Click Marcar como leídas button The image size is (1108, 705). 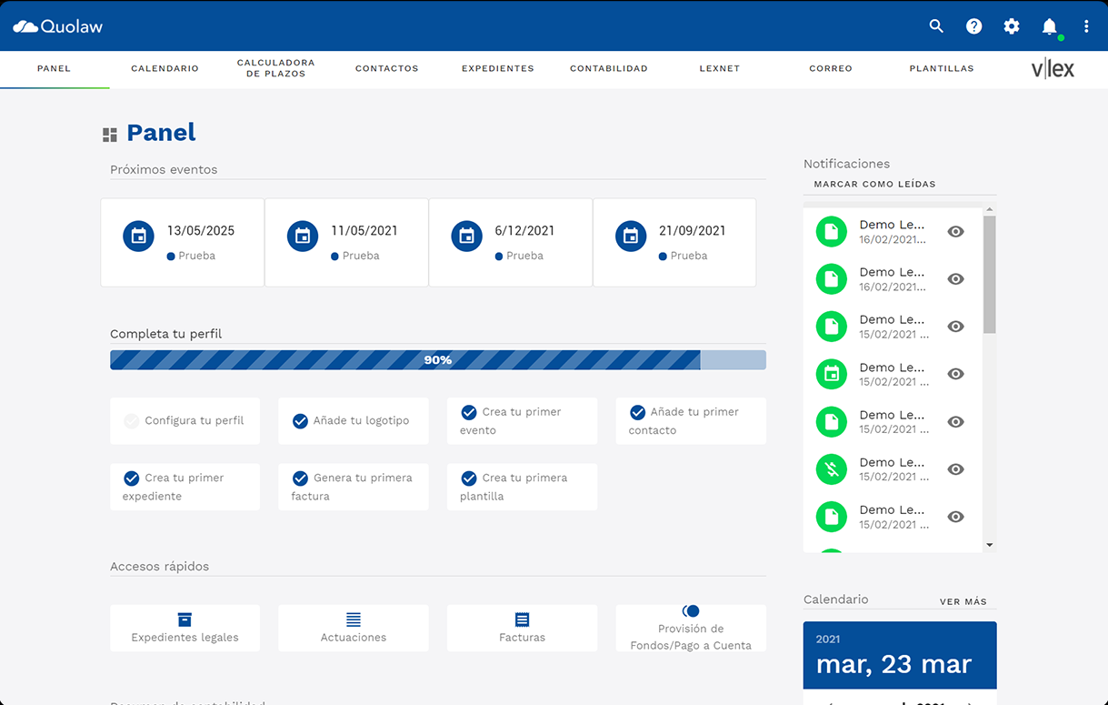coord(874,185)
